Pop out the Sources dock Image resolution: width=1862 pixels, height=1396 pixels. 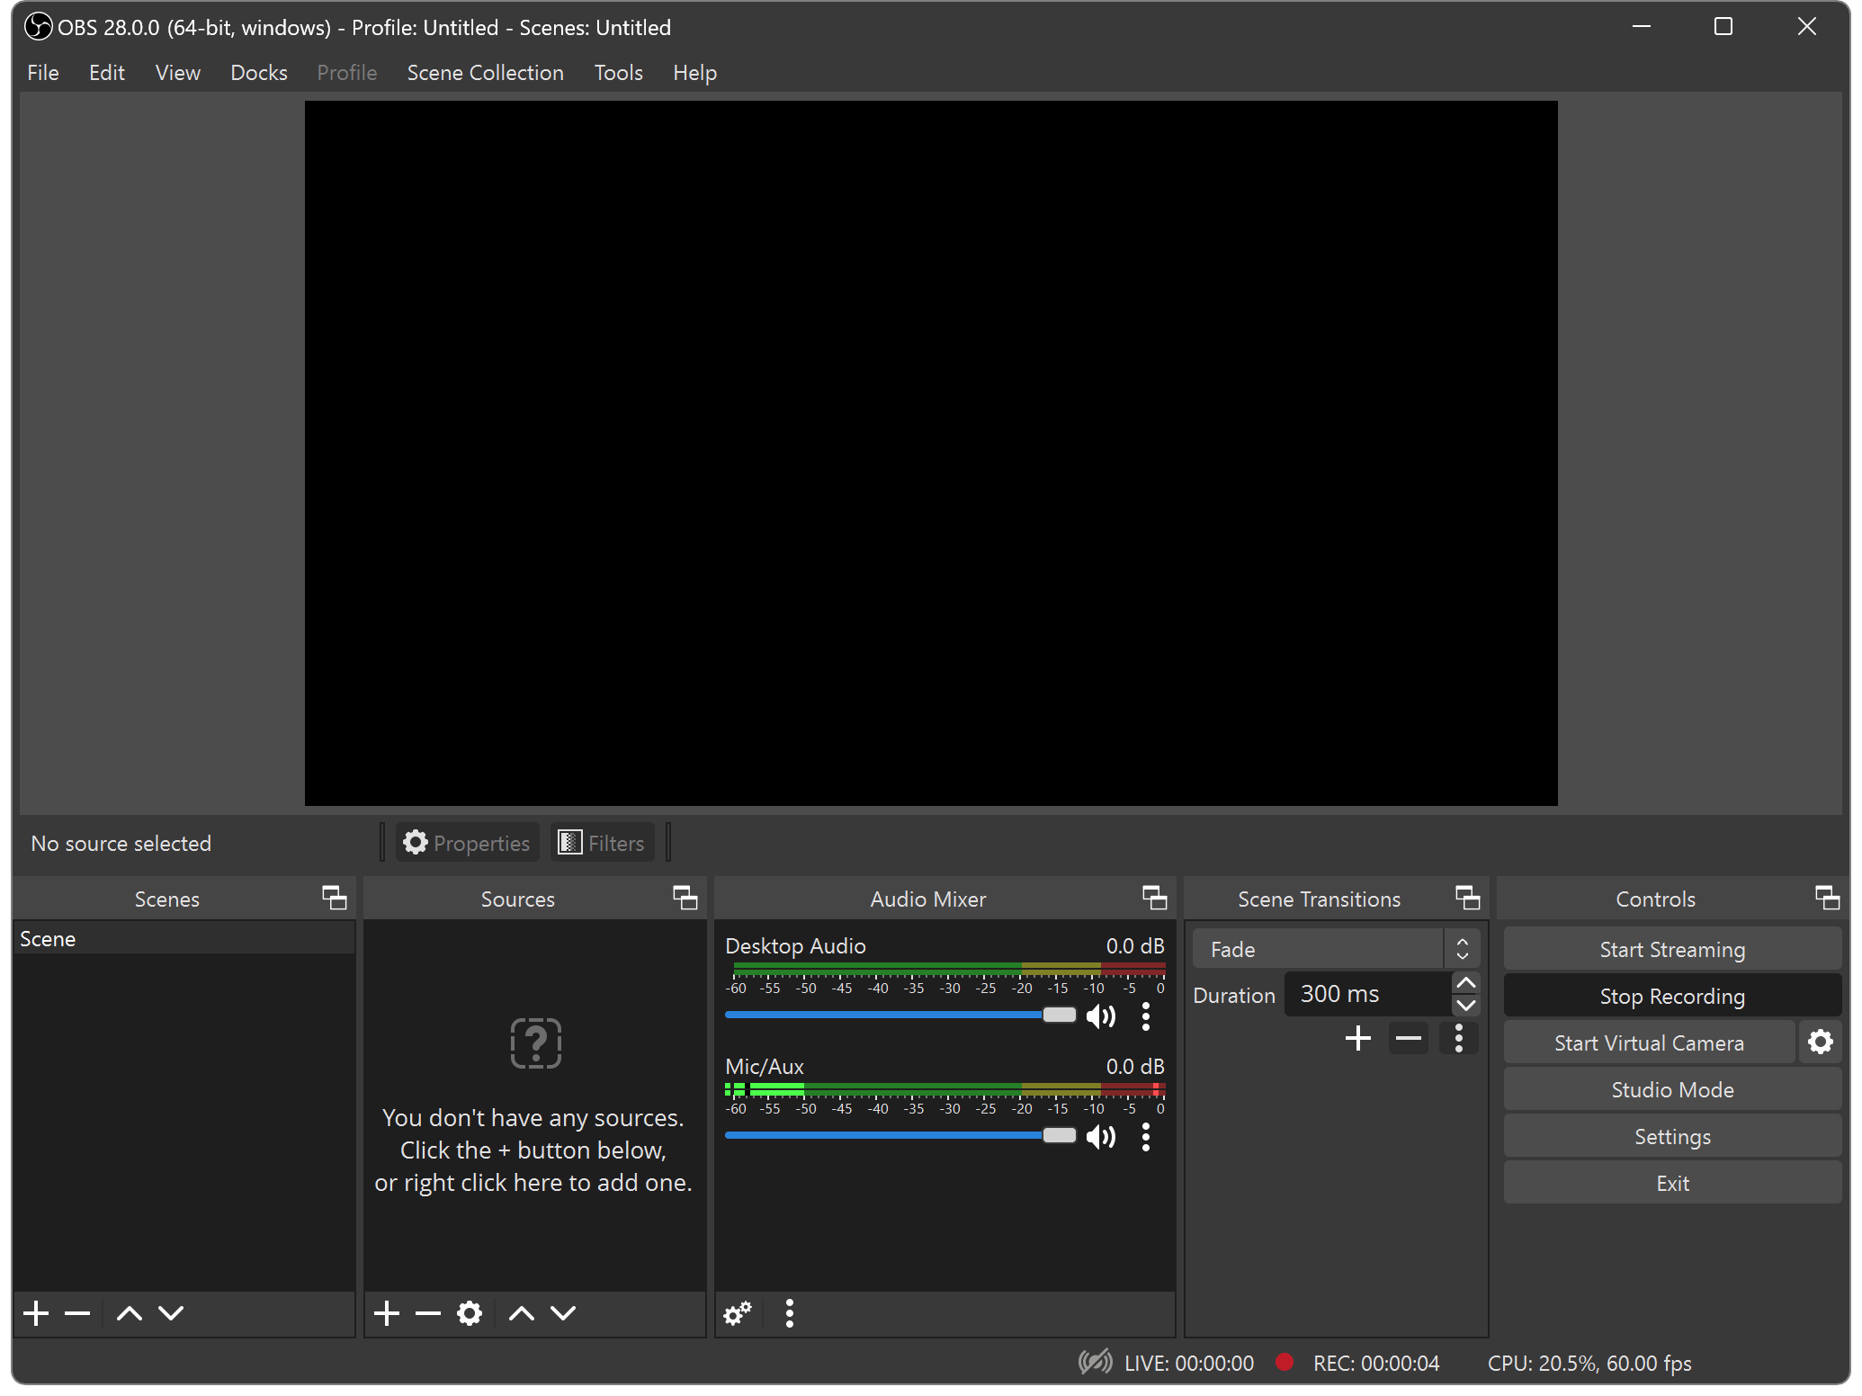(x=686, y=899)
